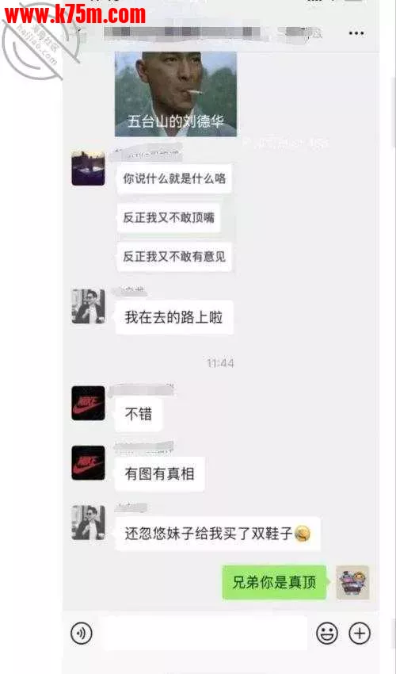
Task: Tap the Nike avatar beside 有图有真相
Action: [88, 463]
